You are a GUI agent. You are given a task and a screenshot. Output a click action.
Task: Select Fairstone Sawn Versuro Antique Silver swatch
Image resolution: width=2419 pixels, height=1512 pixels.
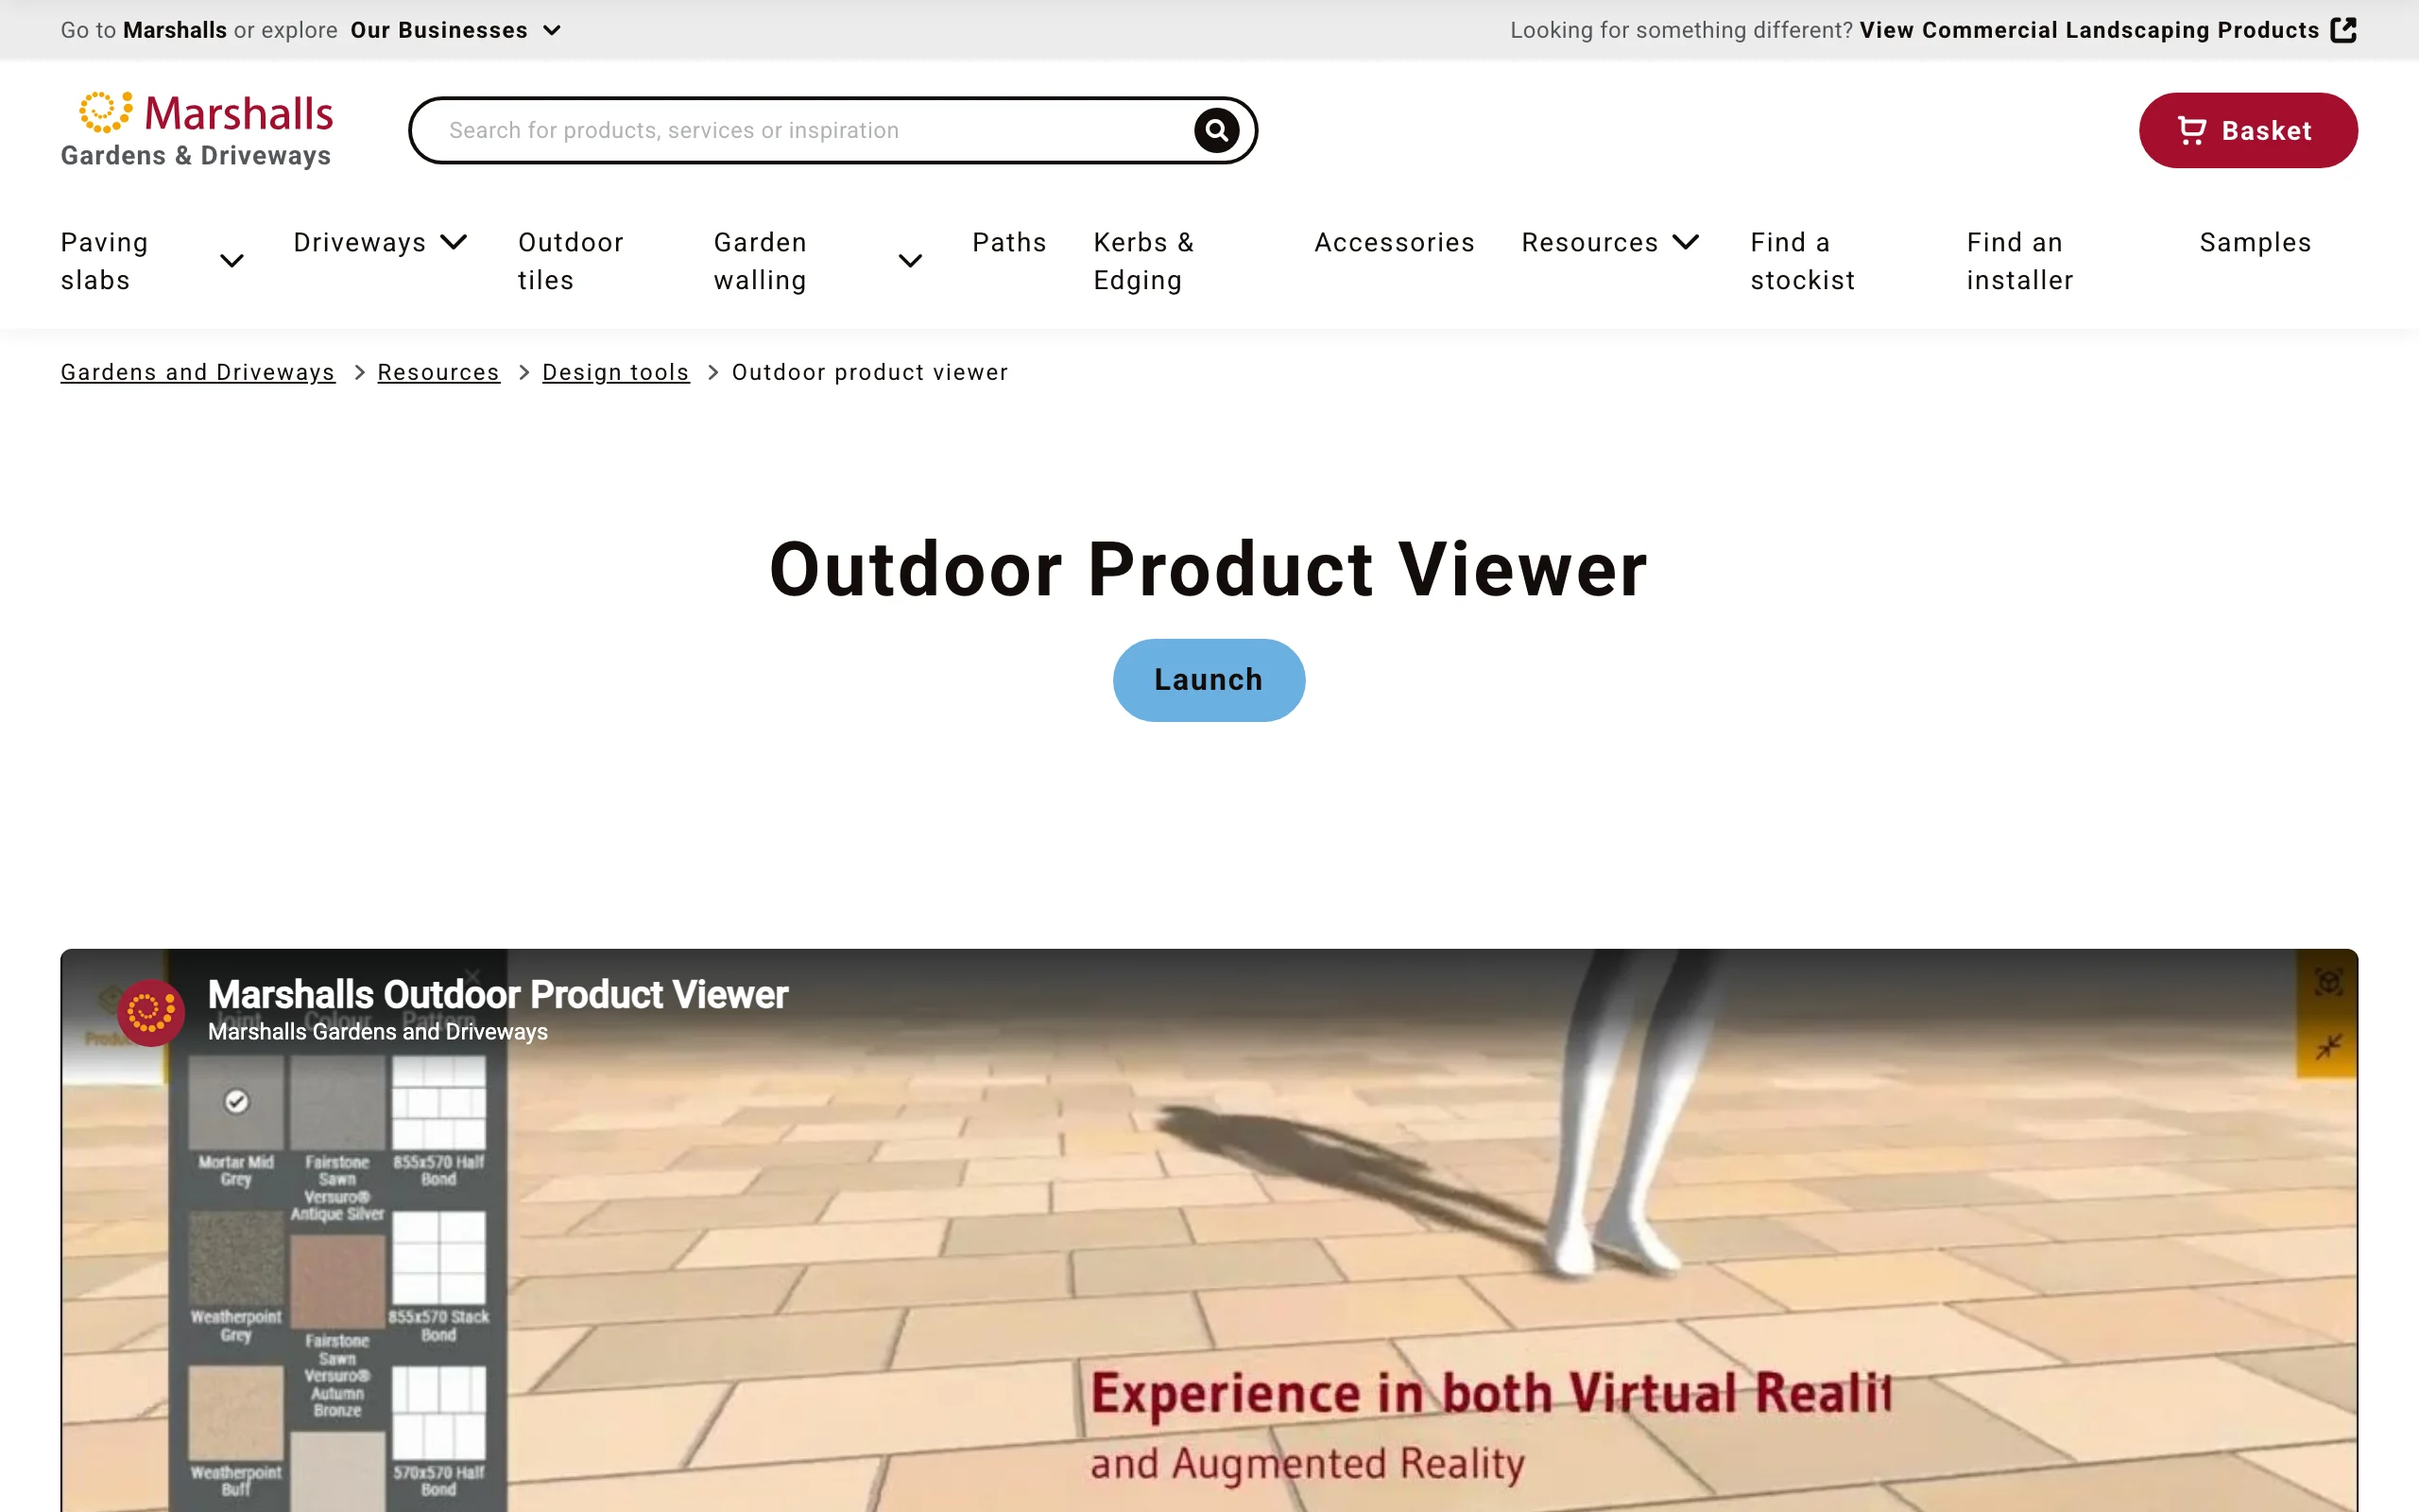[x=338, y=1103]
